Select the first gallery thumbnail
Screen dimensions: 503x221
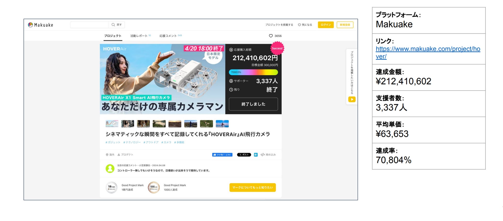point(112,124)
